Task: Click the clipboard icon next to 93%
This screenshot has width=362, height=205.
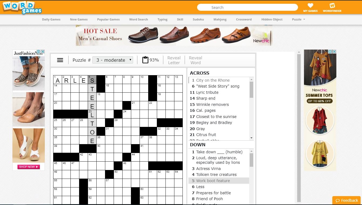Action: click(145, 60)
